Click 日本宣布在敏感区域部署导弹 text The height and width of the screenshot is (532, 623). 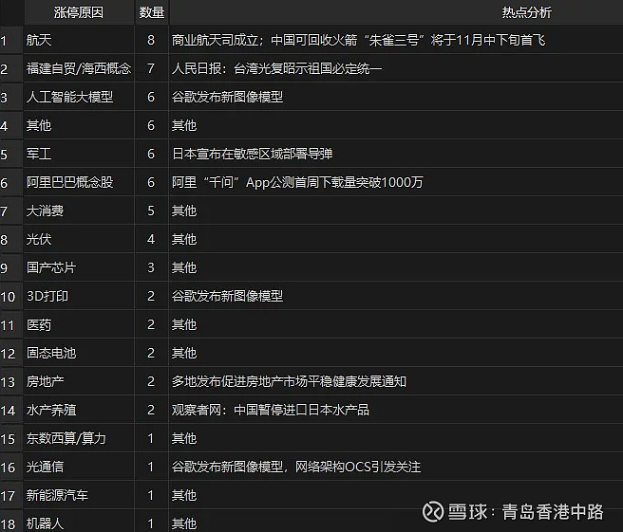[253, 154]
